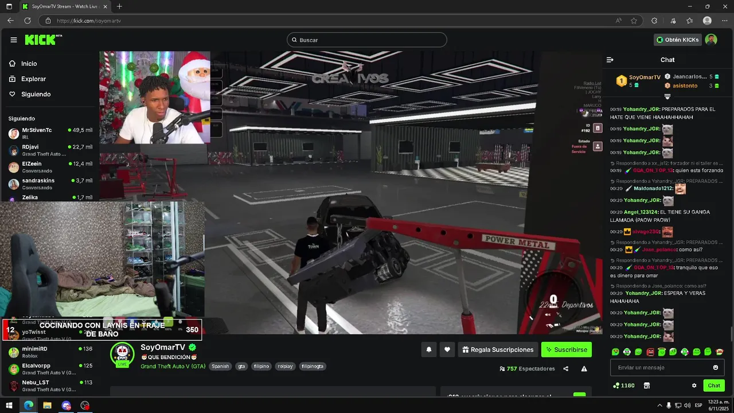This screenshot has height=413, width=734.
Task: Open chat settings gear icon
Action: (x=694, y=385)
